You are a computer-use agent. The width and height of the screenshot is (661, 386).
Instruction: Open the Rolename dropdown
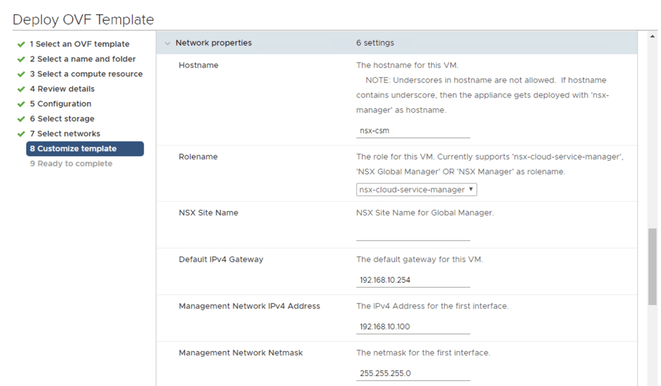(416, 190)
